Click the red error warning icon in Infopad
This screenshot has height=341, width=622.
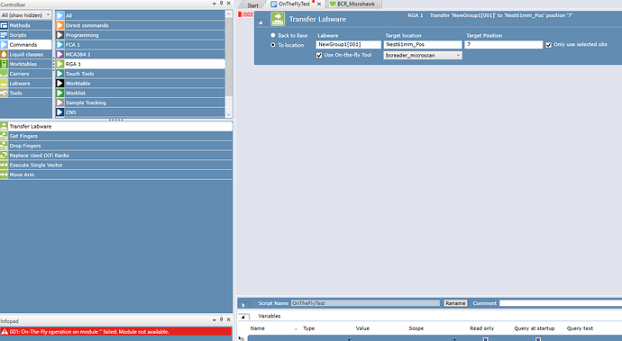pyautogui.click(x=5, y=332)
